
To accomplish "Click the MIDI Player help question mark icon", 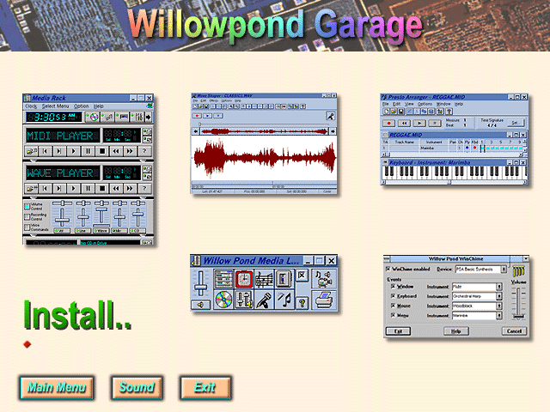I will [x=145, y=151].
